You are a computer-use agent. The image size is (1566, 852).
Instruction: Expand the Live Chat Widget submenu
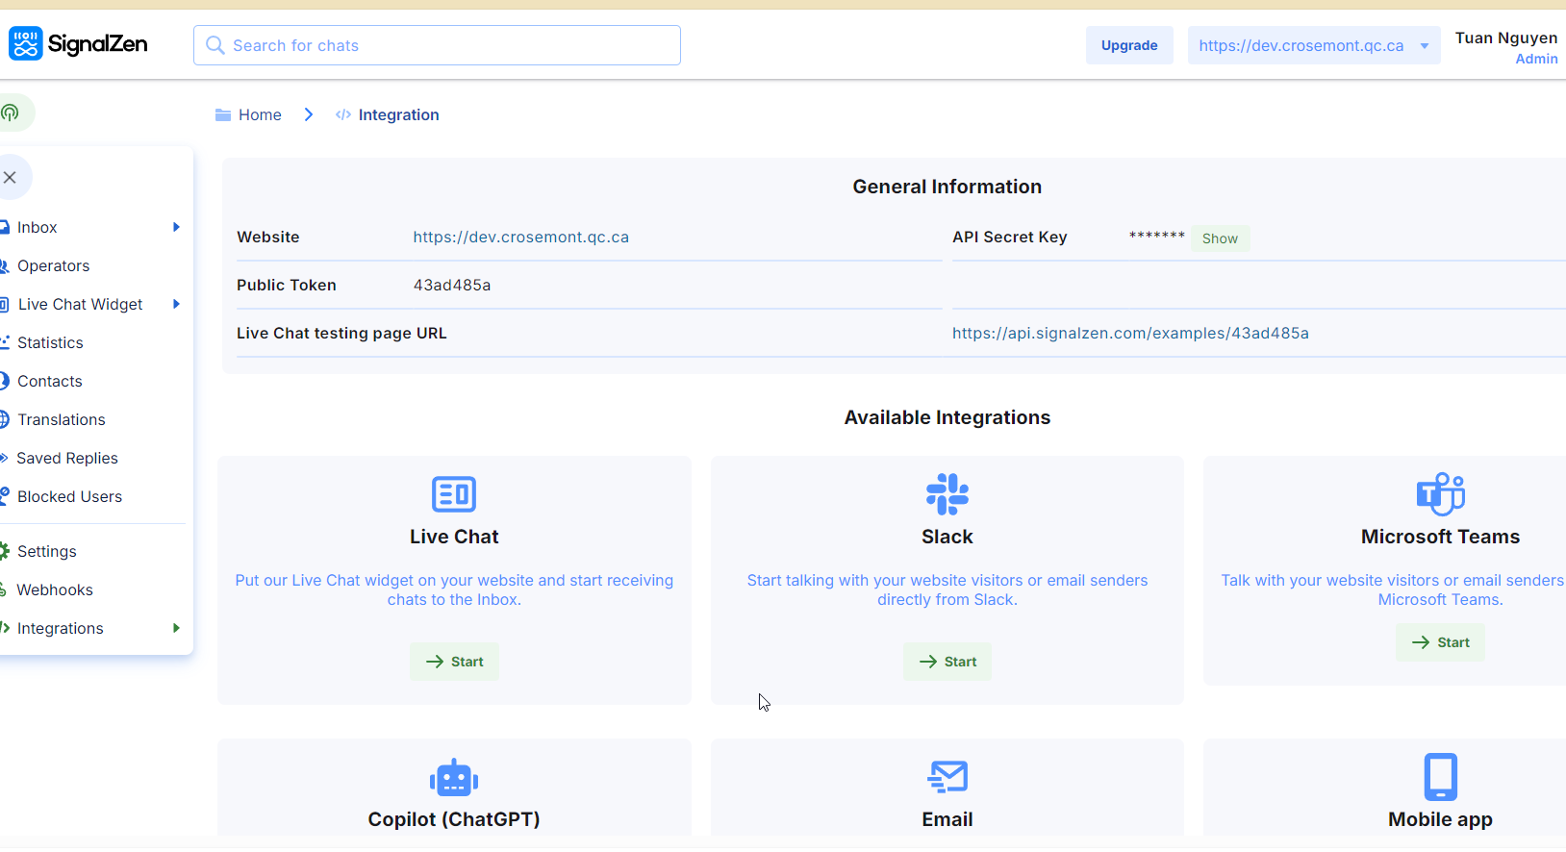(176, 304)
